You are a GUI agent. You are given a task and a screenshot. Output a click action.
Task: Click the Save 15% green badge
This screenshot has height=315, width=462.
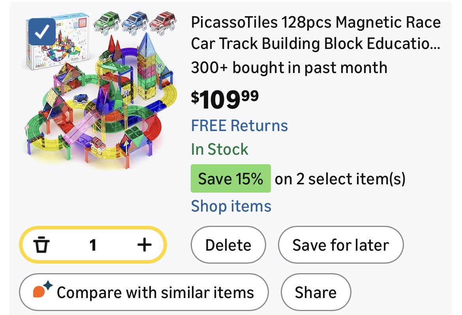pos(231,179)
